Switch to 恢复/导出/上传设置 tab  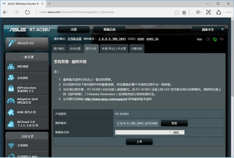click(x=114, y=48)
